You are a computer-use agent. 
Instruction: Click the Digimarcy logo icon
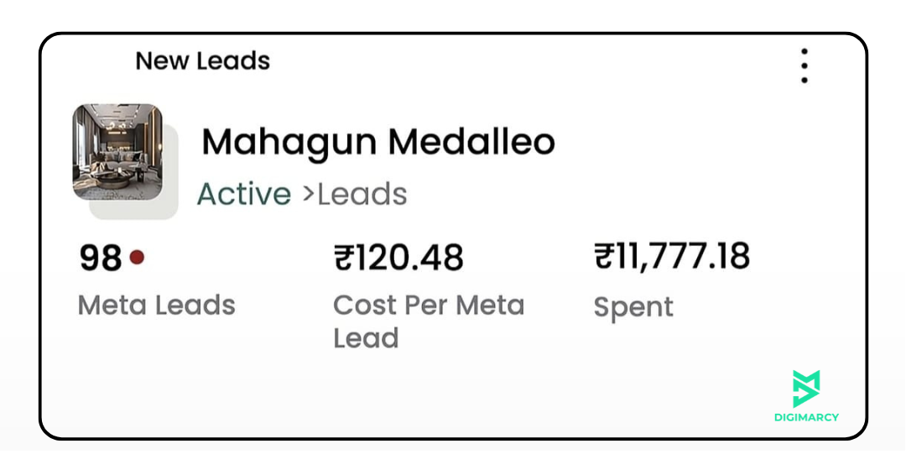click(806, 389)
